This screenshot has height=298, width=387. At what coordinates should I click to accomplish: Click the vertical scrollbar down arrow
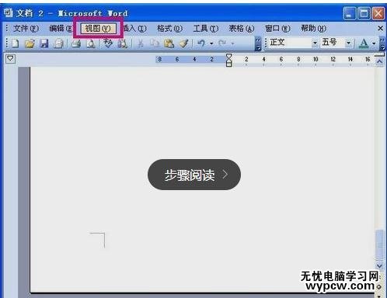click(379, 265)
